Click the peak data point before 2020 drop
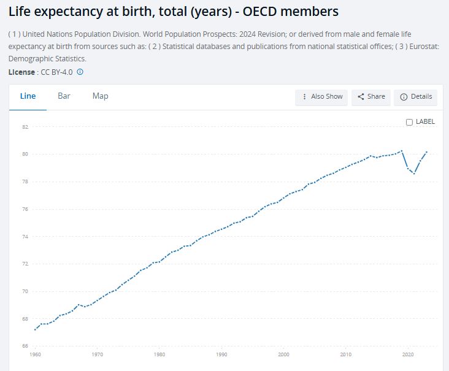This screenshot has width=449, height=371. tap(401, 150)
